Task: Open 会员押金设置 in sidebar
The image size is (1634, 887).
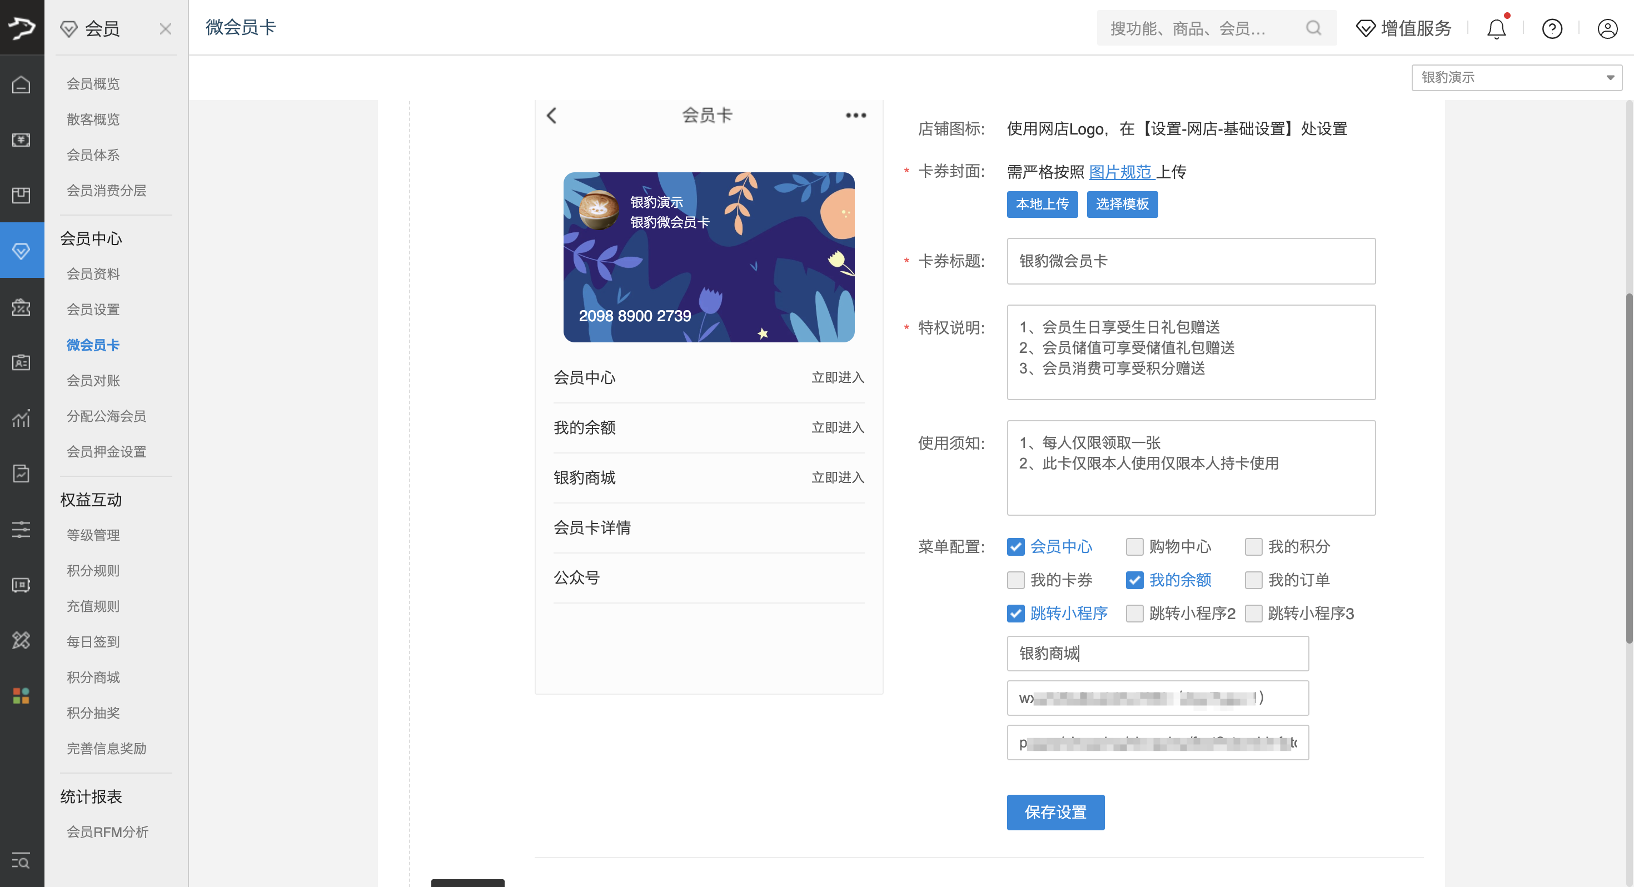Action: [x=107, y=452]
